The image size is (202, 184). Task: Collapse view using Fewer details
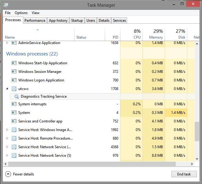(x=20, y=174)
